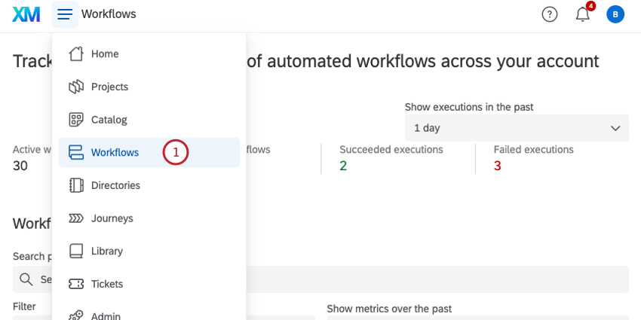Image resolution: width=641 pixels, height=320 pixels.
Task: Toggle the hamburger navigation menu
Action: pos(65,14)
